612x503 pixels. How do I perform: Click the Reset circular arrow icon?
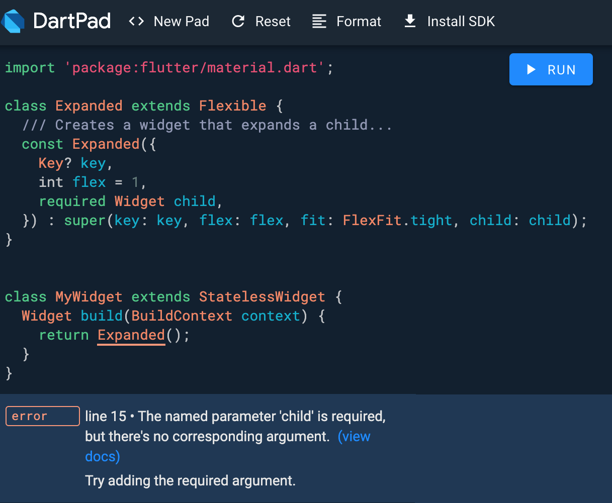point(238,22)
